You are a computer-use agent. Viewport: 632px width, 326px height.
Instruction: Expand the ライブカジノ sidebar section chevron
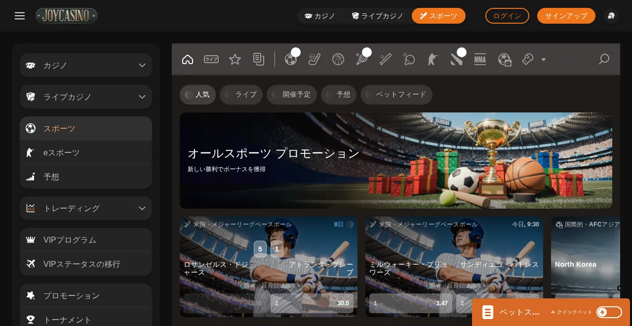142,97
